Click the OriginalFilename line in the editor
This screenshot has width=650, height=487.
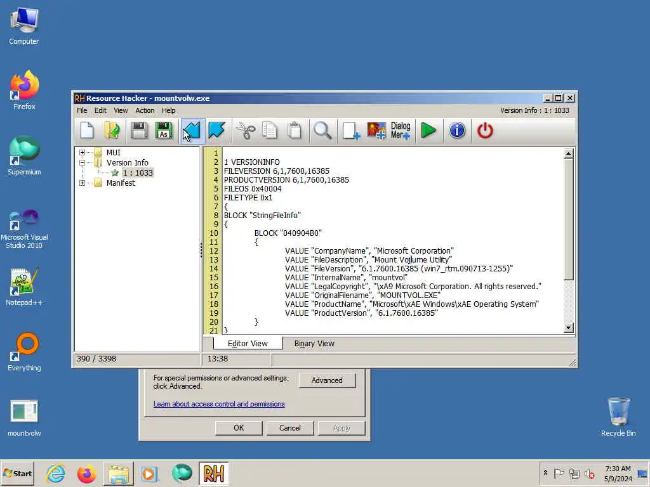[362, 295]
